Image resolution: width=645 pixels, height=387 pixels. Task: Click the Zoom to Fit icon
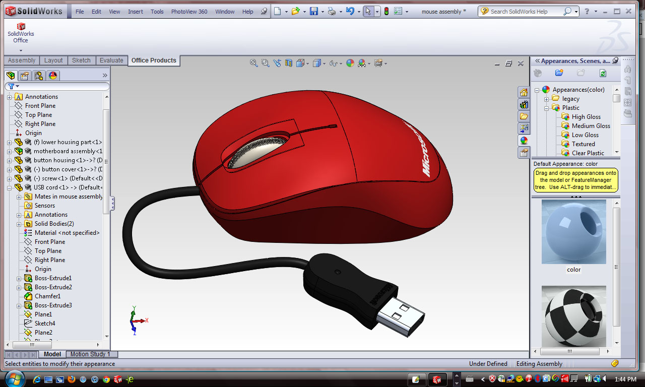(254, 63)
